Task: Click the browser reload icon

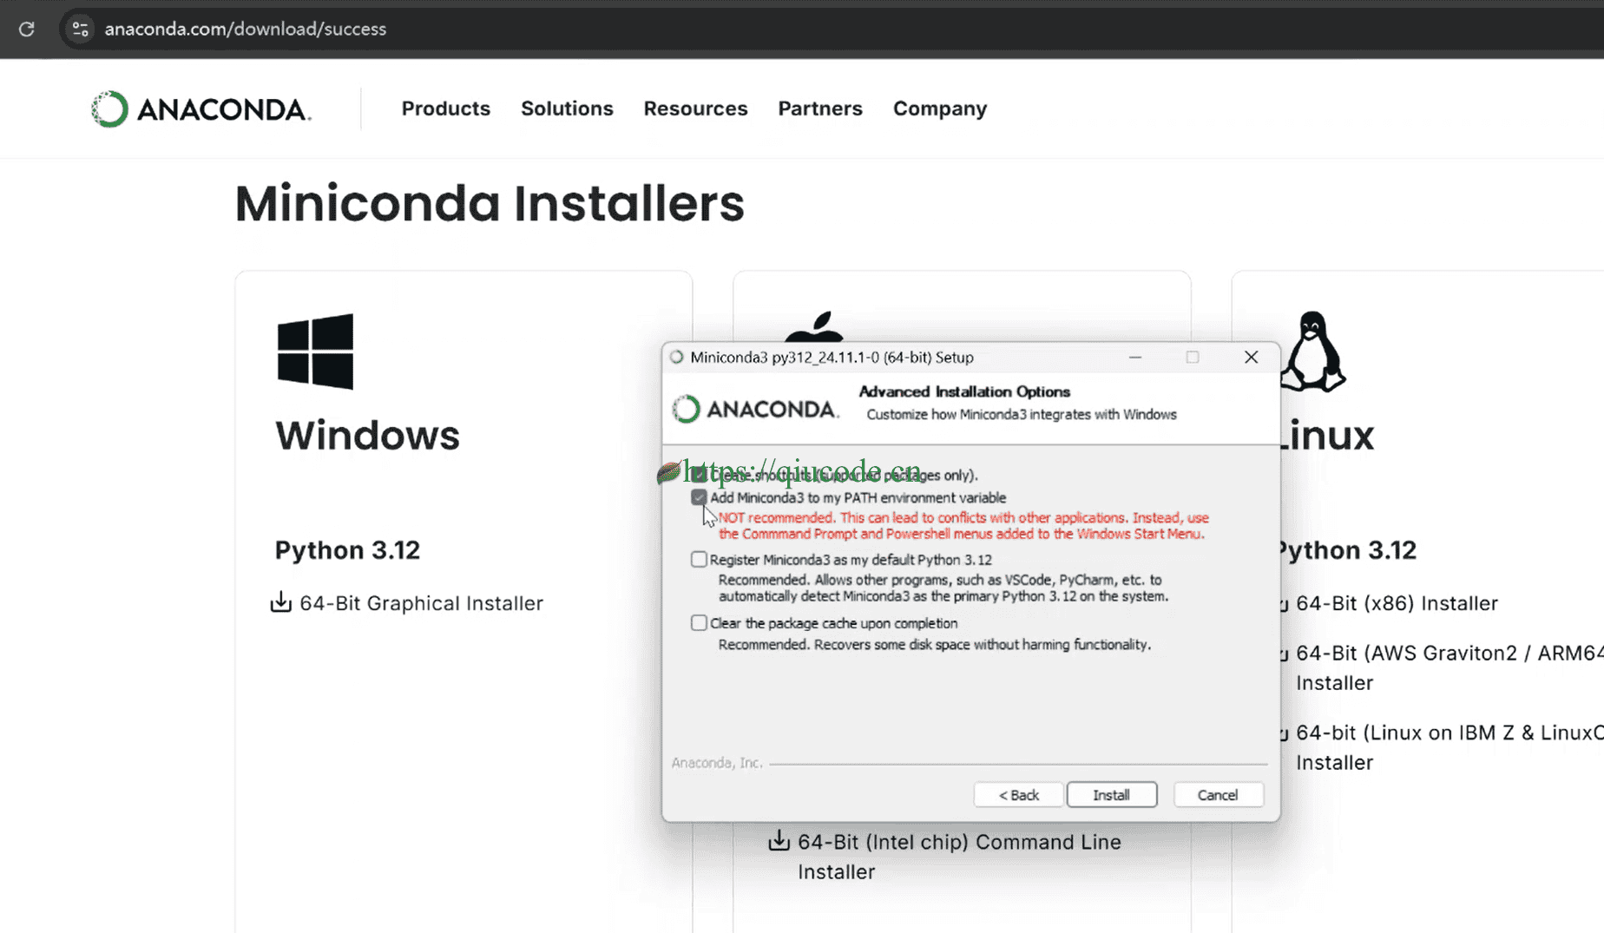Action: (x=27, y=29)
